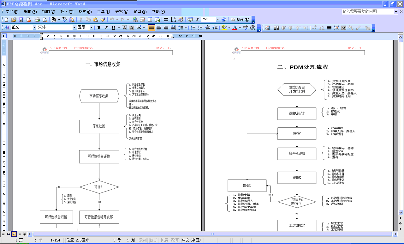
Task: Click the Insert Table icon
Action: (150, 20)
